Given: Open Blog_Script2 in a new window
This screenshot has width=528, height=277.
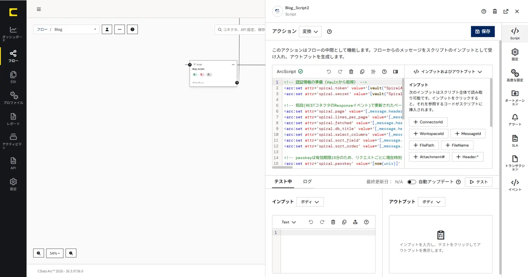Looking at the screenshot, I should pos(506,11).
